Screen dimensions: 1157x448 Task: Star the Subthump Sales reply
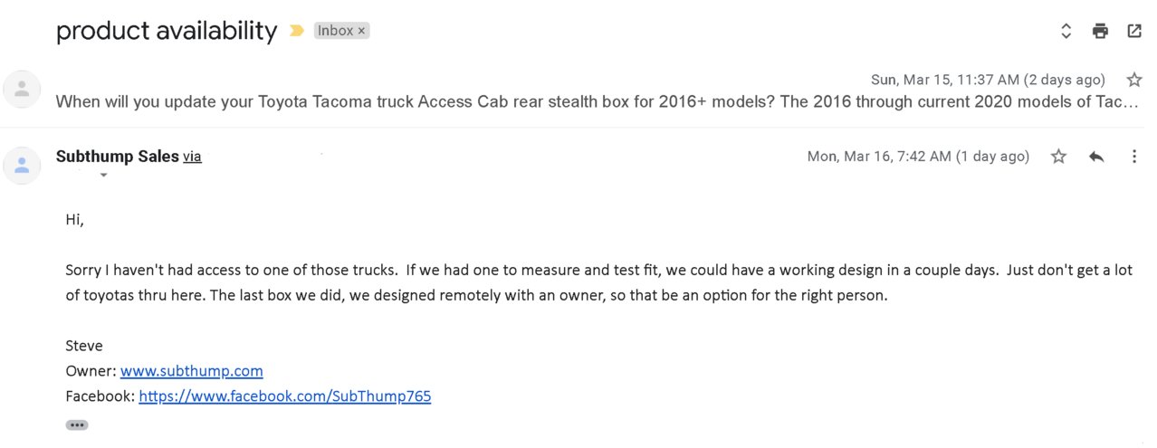pyautogui.click(x=1058, y=157)
